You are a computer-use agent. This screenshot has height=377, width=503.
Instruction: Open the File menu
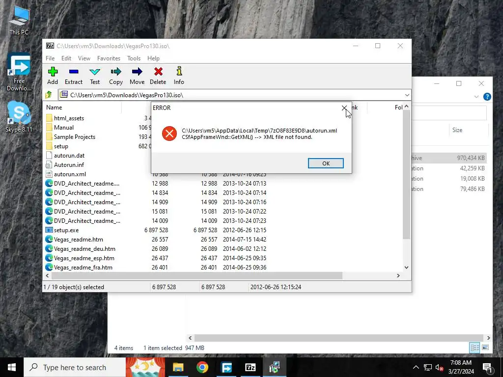[50, 58]
